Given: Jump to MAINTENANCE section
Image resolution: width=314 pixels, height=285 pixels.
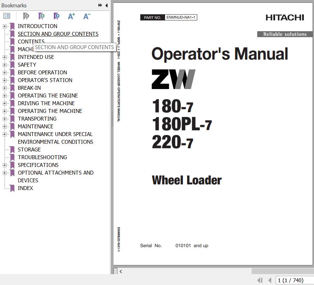Looking at the screenshot, I should pyautogui.click(x=36, y=127).
